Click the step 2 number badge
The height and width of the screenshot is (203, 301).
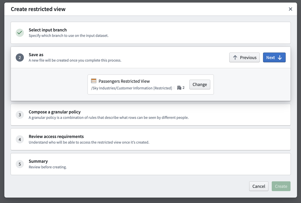coord(20,57)
